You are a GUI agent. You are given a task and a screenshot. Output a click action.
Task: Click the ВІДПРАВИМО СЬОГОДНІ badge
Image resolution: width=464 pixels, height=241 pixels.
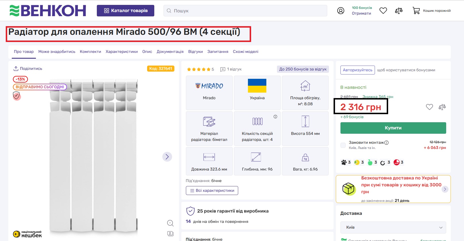click(40, 87)
